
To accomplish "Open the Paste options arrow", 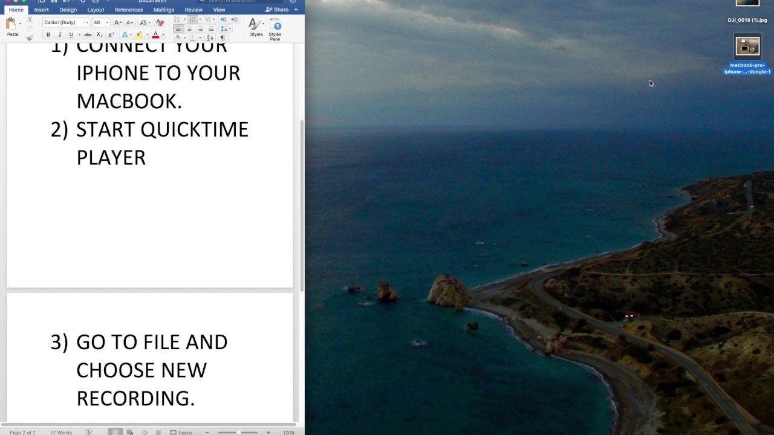I will point(20,24).
